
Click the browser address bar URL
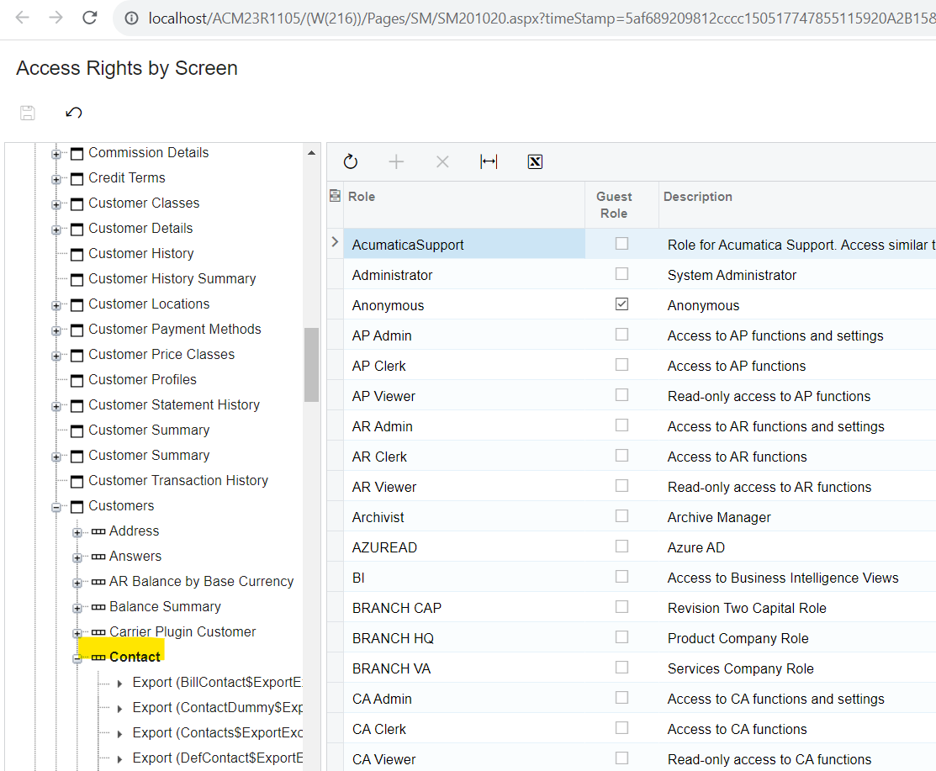pos(540,18)
